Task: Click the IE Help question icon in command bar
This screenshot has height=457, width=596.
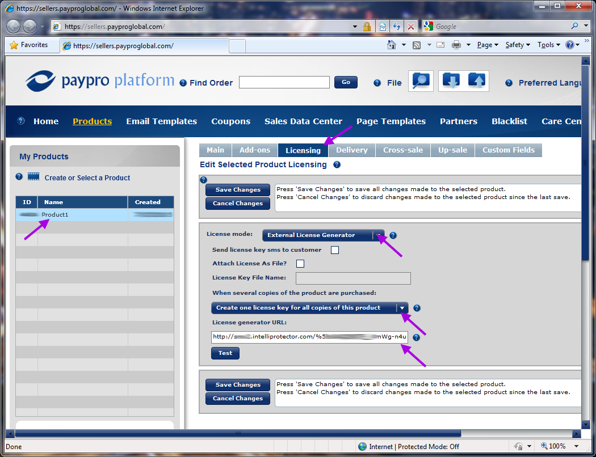Action: coord(569,45)
